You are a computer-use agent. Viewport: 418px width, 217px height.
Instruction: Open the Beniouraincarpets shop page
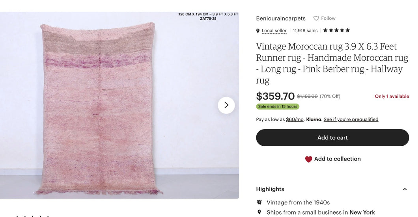point(281,19)
